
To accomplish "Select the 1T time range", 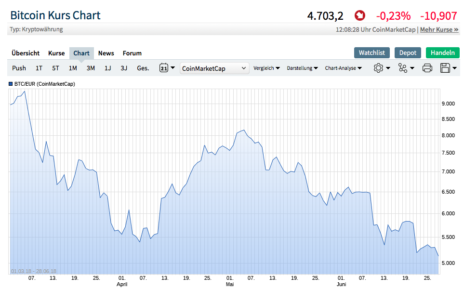I will [x=39, y=68].
